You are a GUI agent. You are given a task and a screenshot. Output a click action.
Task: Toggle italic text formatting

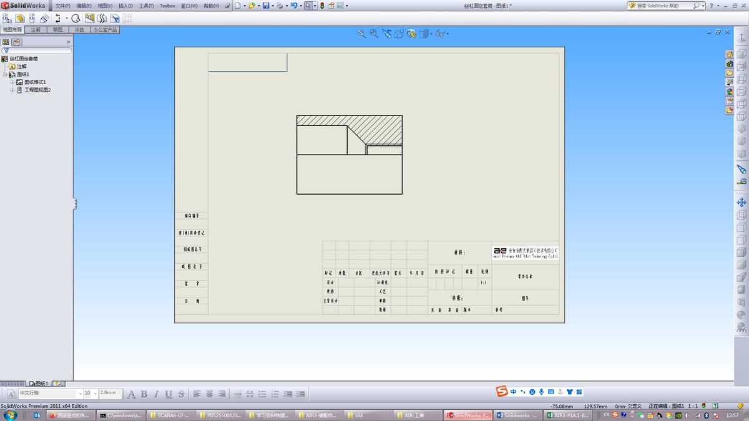(x=156, y=394)
